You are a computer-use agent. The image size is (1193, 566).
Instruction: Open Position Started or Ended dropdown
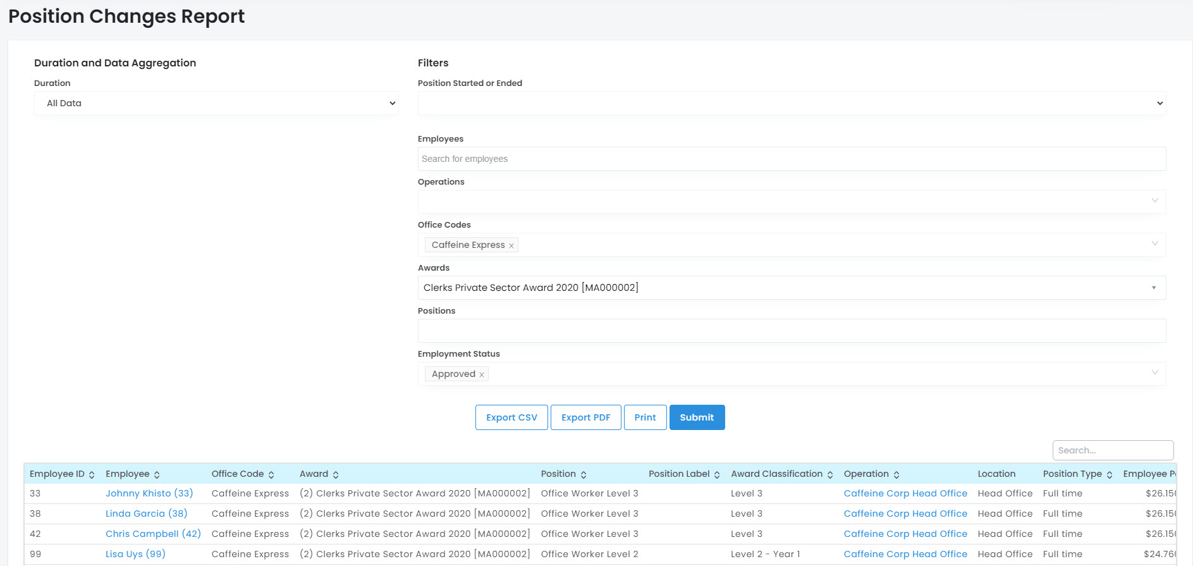[x=791, y=103]
